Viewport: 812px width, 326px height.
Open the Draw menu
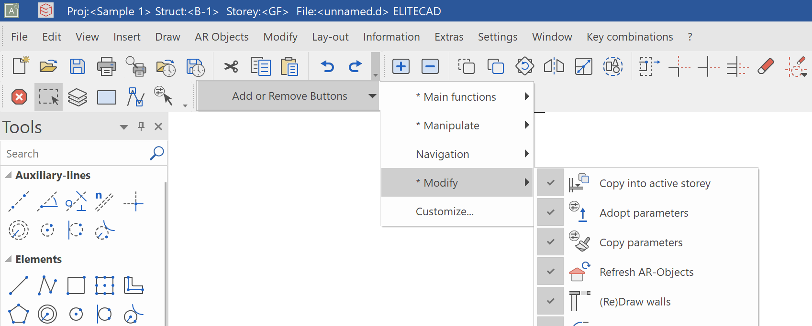(x=167, y=37)
